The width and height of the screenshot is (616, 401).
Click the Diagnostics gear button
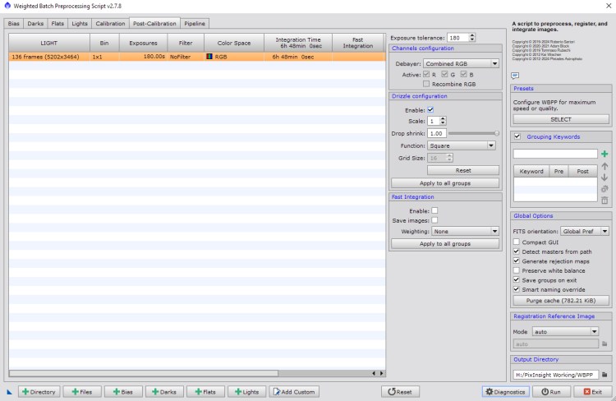tap(505, 392)
